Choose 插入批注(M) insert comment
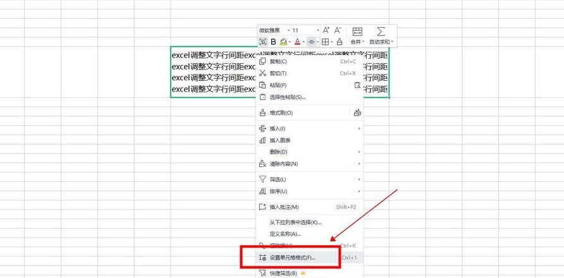 tap(310, 207)
